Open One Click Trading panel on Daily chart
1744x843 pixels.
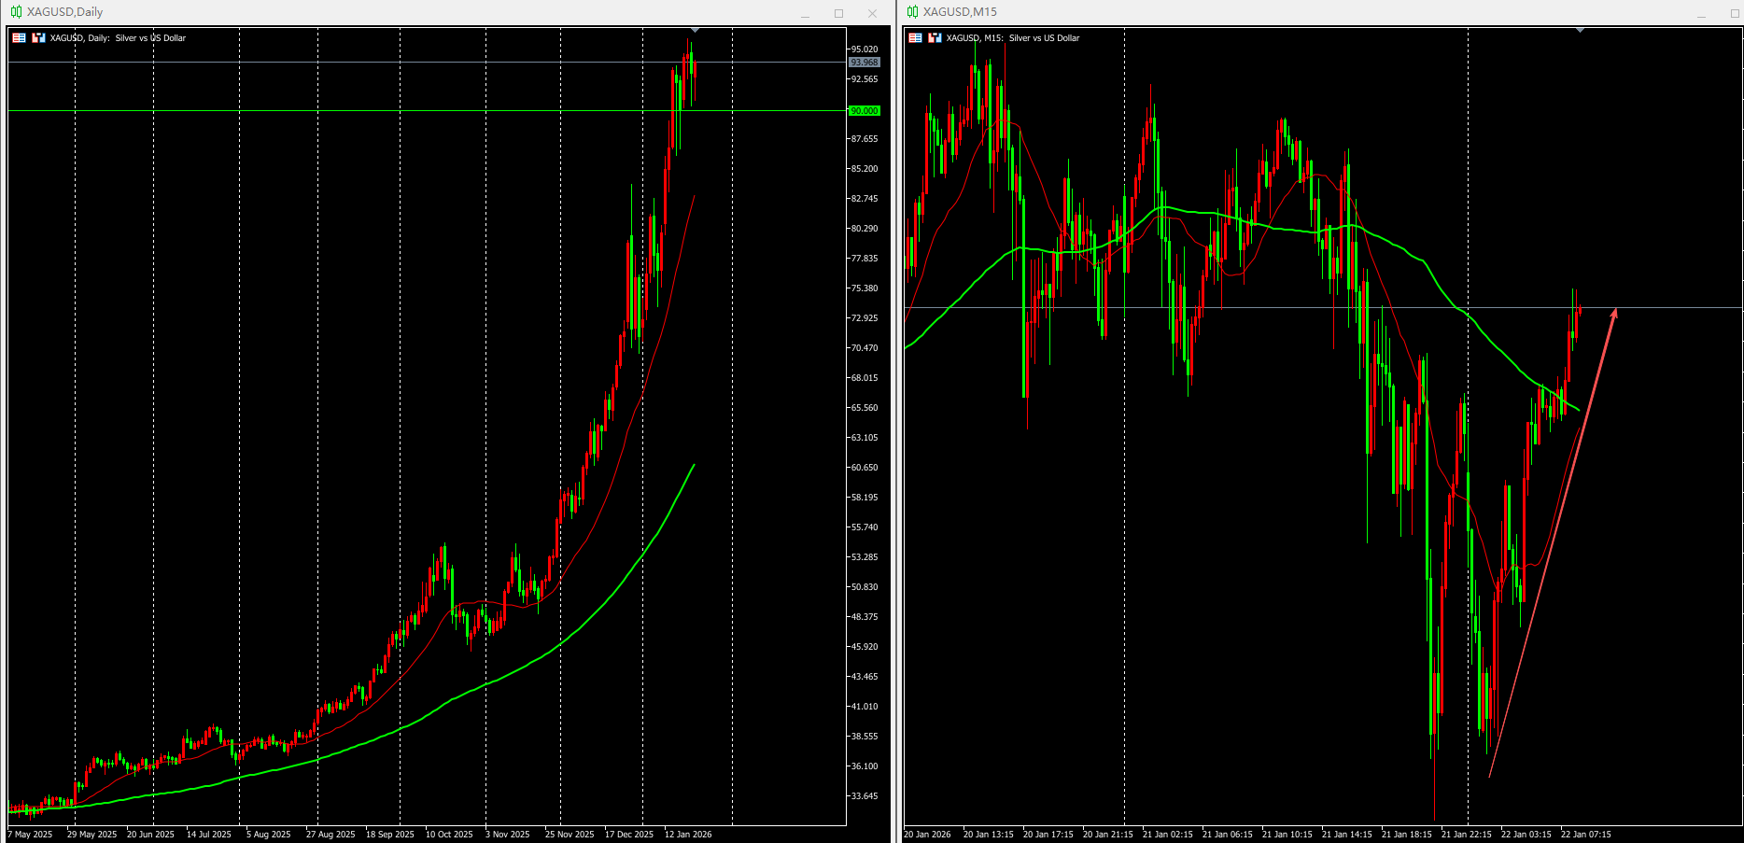[19, 38]
